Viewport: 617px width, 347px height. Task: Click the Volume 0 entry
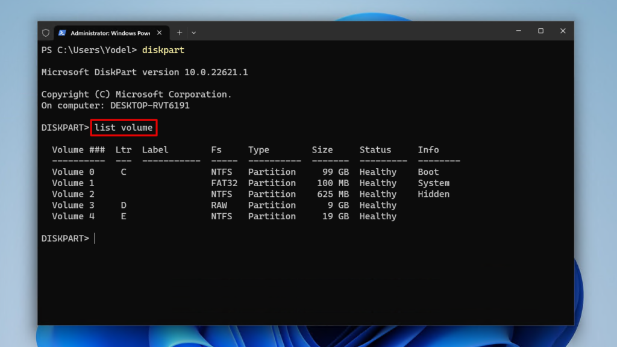(73, 172)
